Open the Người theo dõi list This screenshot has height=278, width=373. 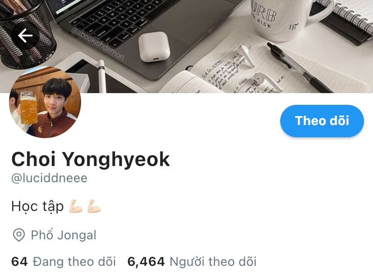[x=213, y=262]
